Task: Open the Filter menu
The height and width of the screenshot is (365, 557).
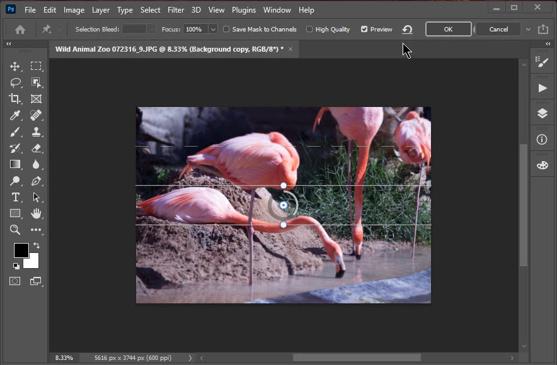Action: click(x=176, y=10)
